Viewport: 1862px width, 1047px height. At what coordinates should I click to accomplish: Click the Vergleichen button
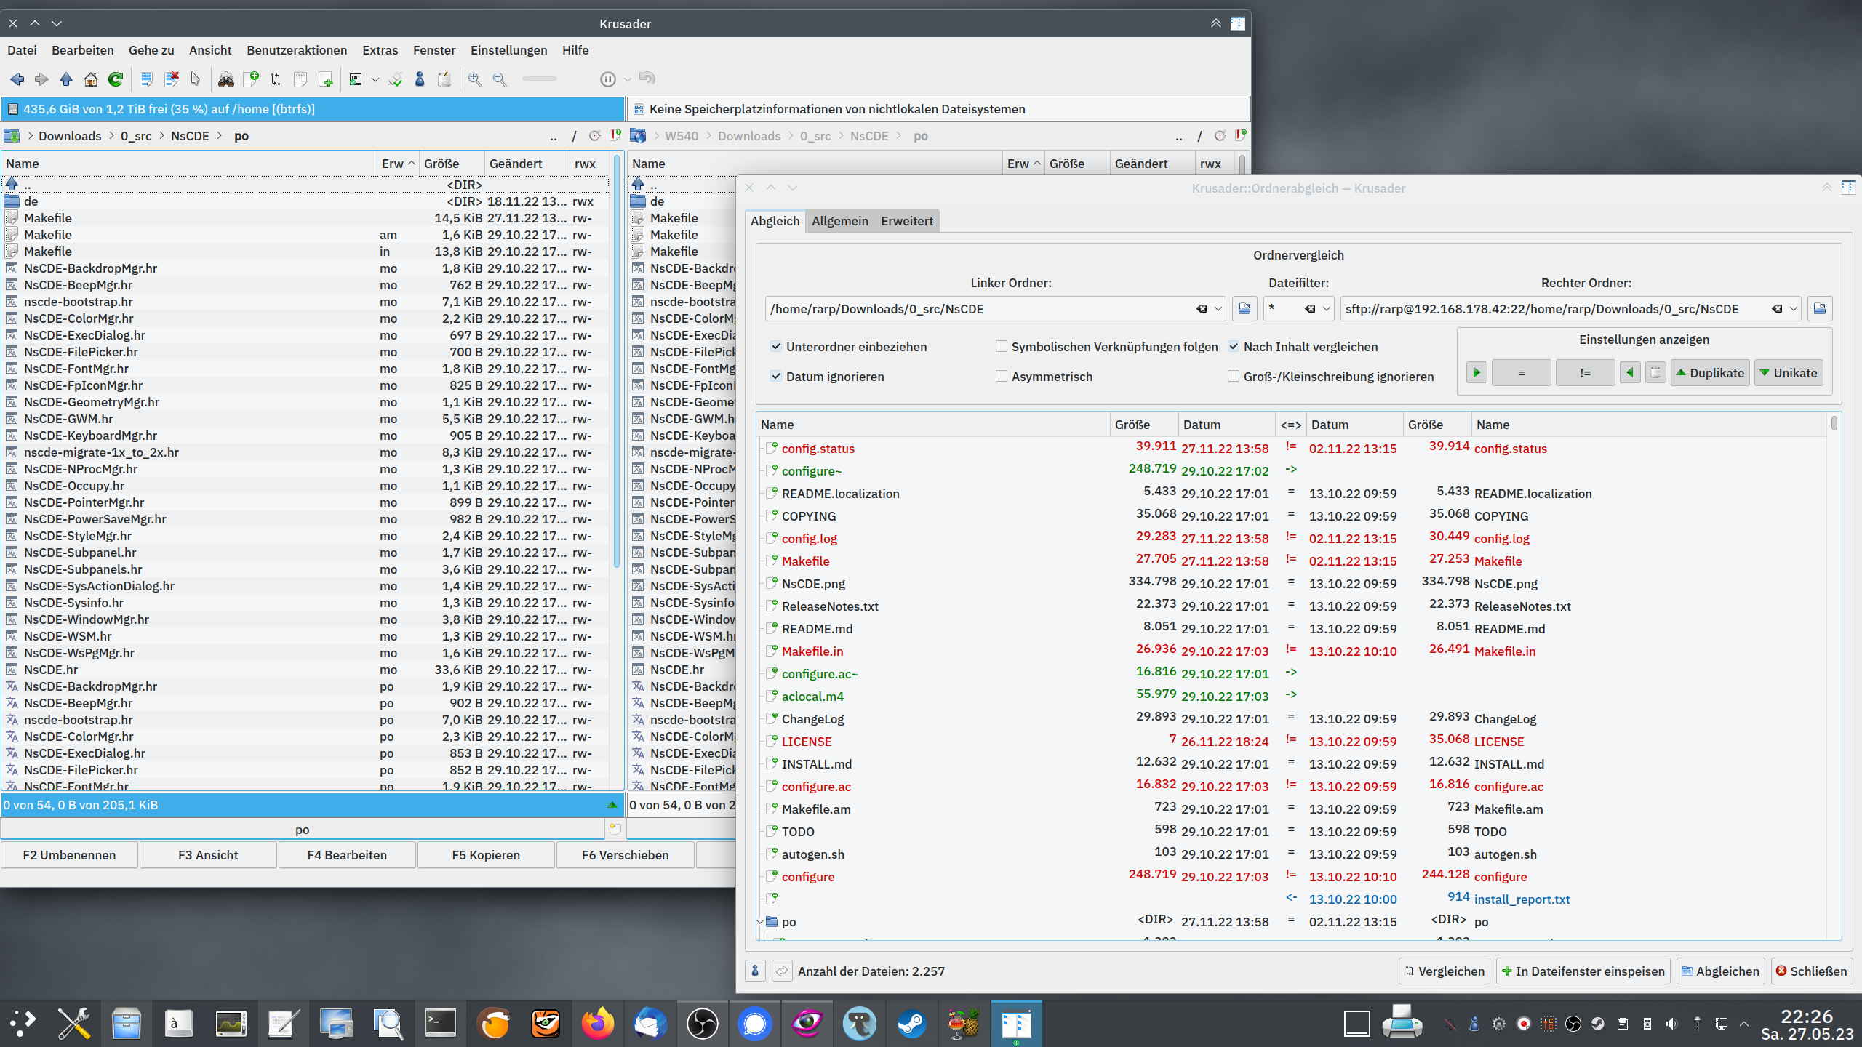[1443, 971]
